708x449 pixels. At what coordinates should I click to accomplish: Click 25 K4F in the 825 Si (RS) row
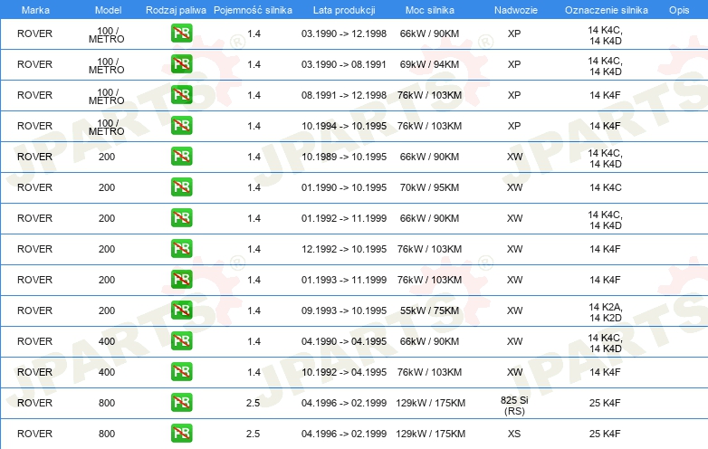605,403
